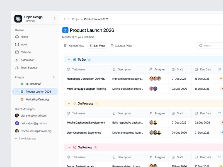Click the 22 Dec 2026 due date
Viewport: 223px width, 167px height.
[202, 122]
